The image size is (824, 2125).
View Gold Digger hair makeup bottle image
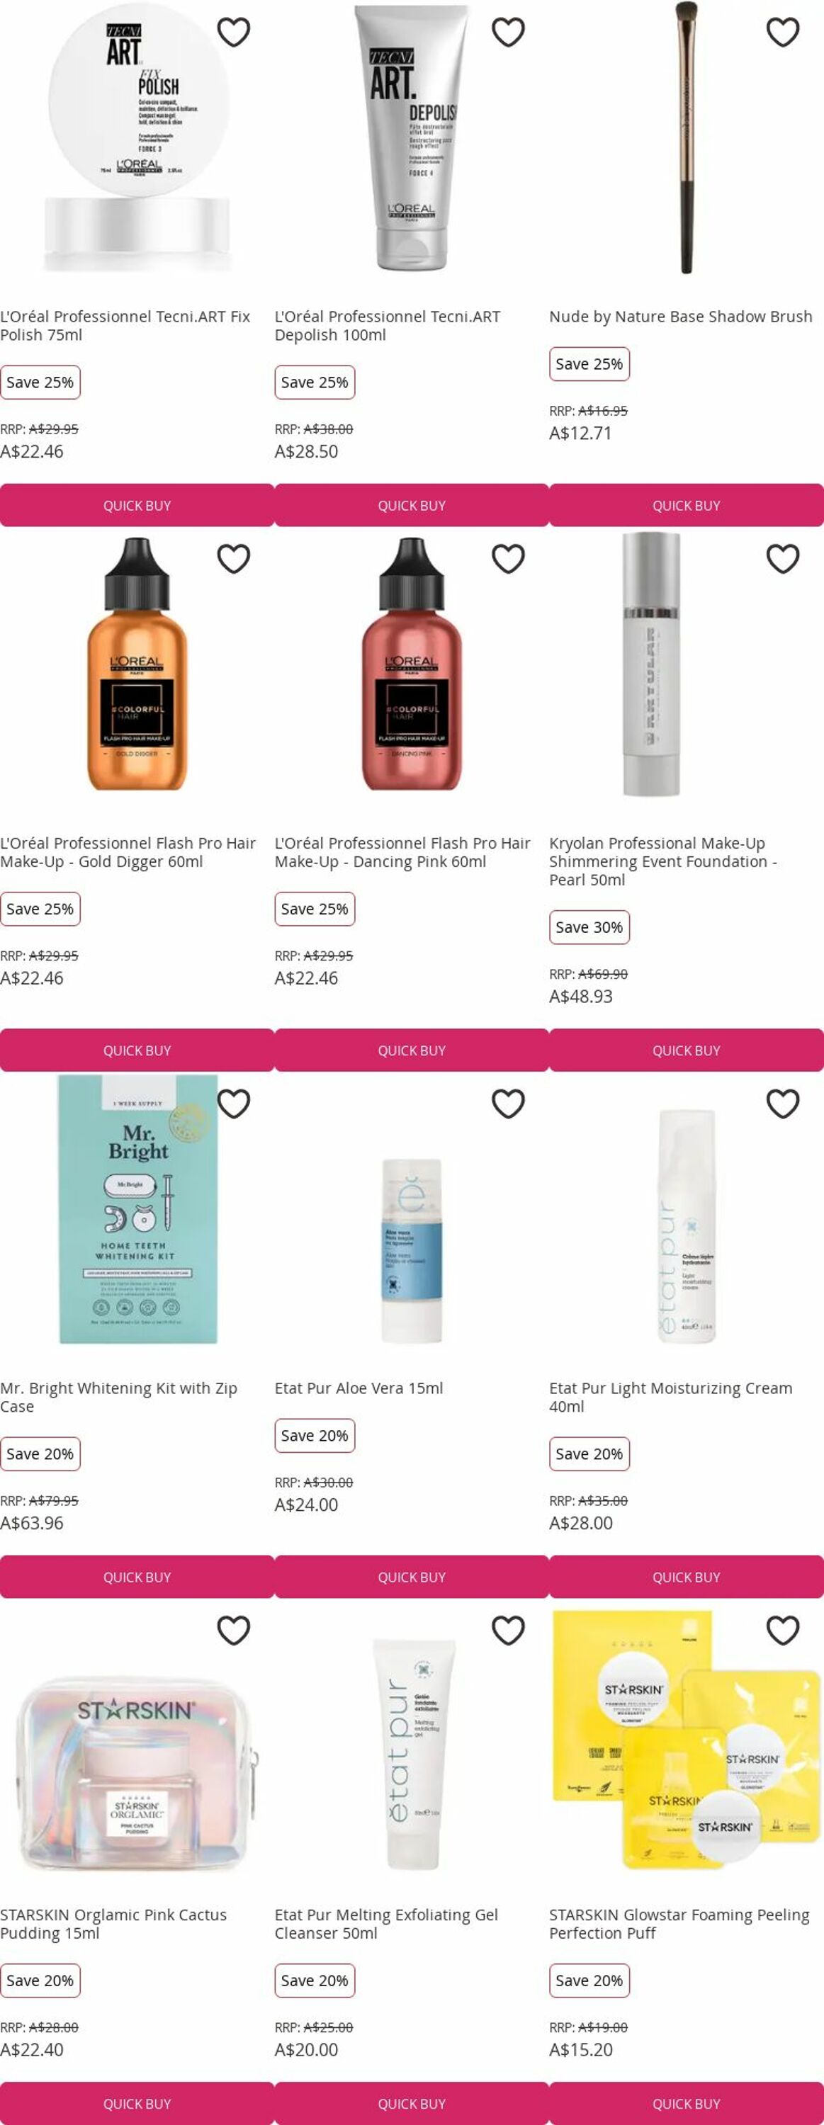[137, 664]
